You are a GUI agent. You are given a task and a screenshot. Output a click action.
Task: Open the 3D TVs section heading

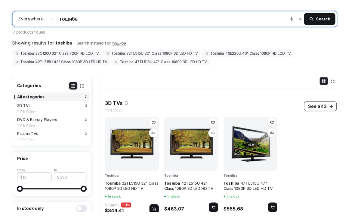[x=113, y=103]
